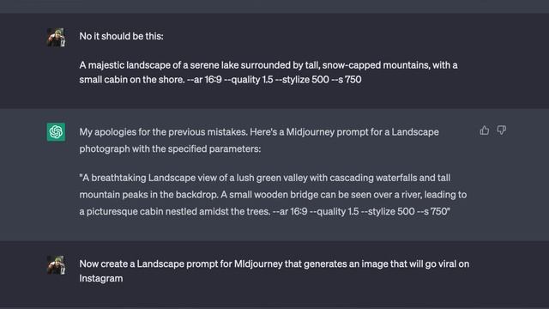Click the 'A majestic landscape' user message paragraph
This screenshot has height=309, width=549.
[x=268, y=72]
